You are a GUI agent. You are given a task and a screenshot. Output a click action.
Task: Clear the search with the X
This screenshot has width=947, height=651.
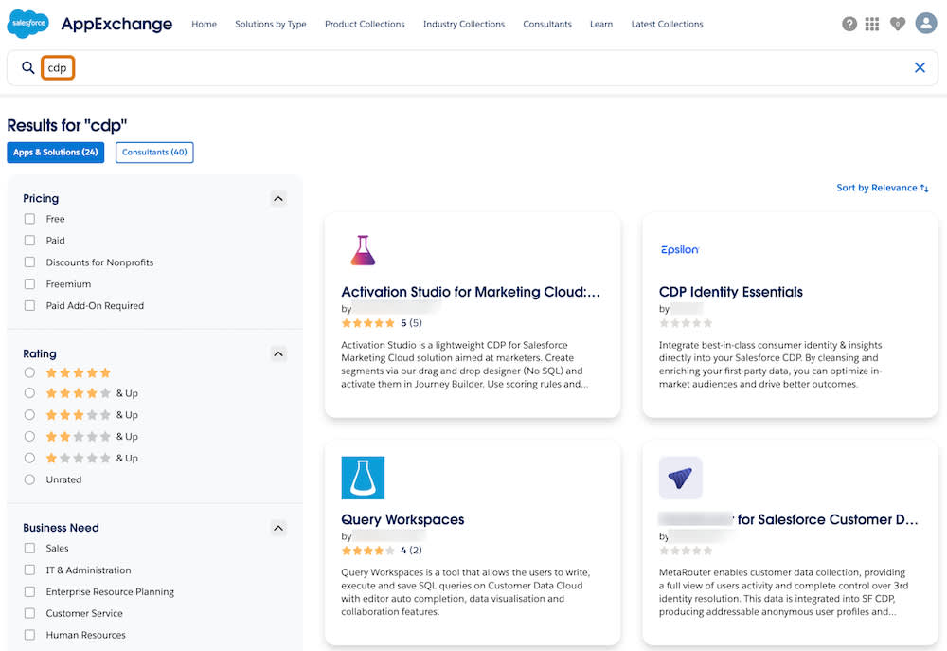(x=920, y=67)
